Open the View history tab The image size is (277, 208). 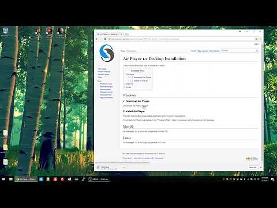pyautogui.click(x=214, y=51)
